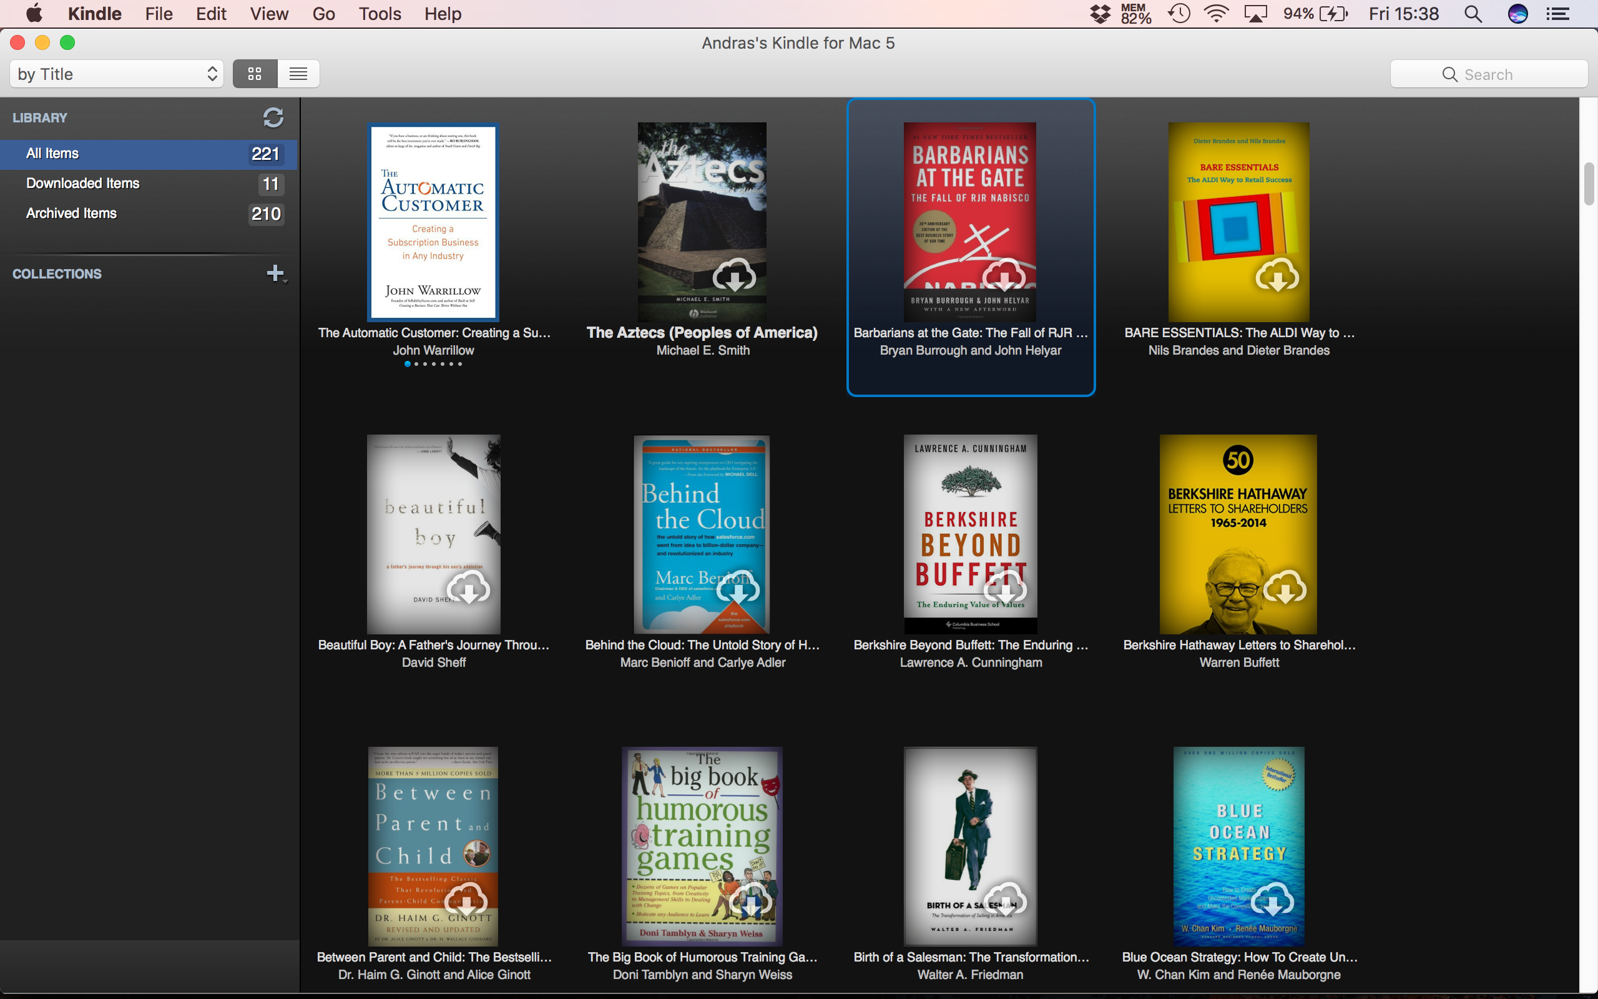
Task: Show Archived Items
Action: (x=149, y=214)
